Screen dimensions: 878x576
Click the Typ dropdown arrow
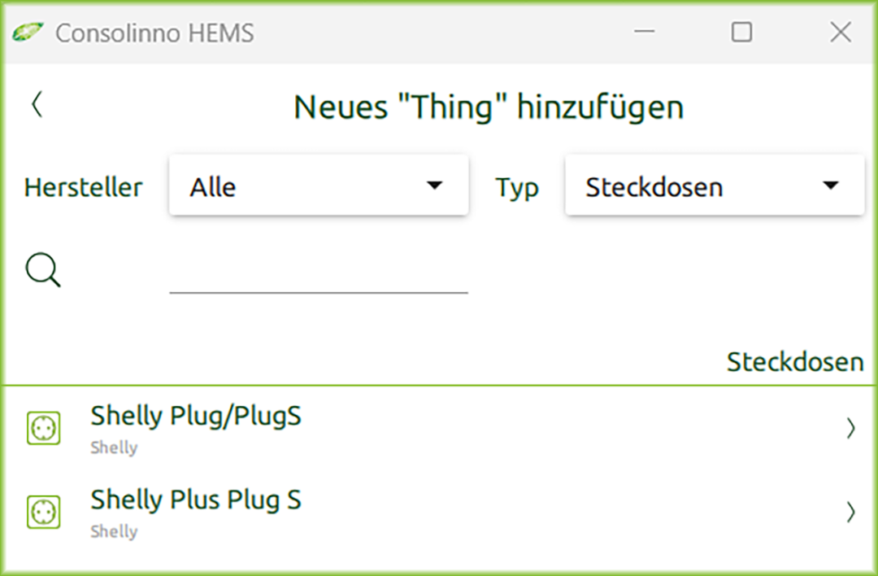(x=830, y=186)
